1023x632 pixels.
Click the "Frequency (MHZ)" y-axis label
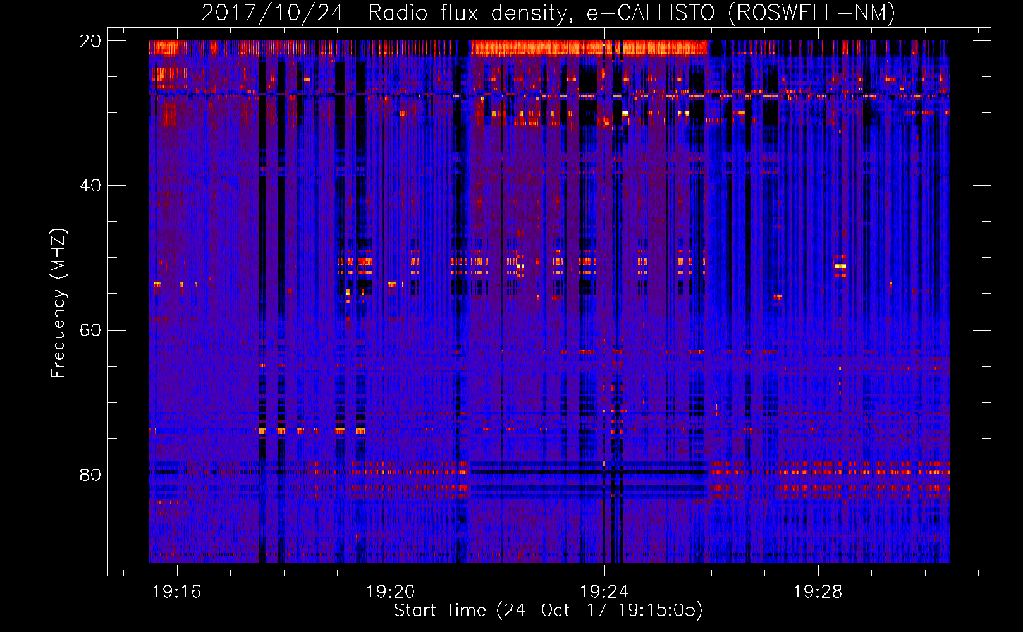(58, 303)
